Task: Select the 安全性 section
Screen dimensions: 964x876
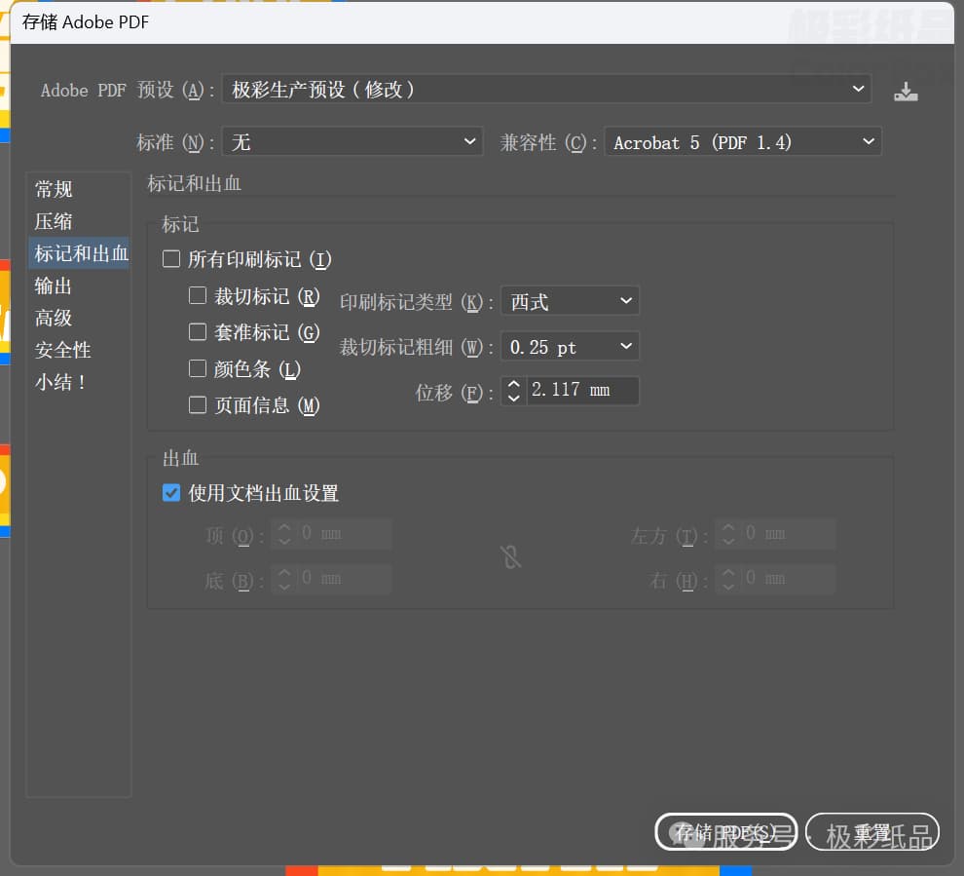Action: point(63,350)
